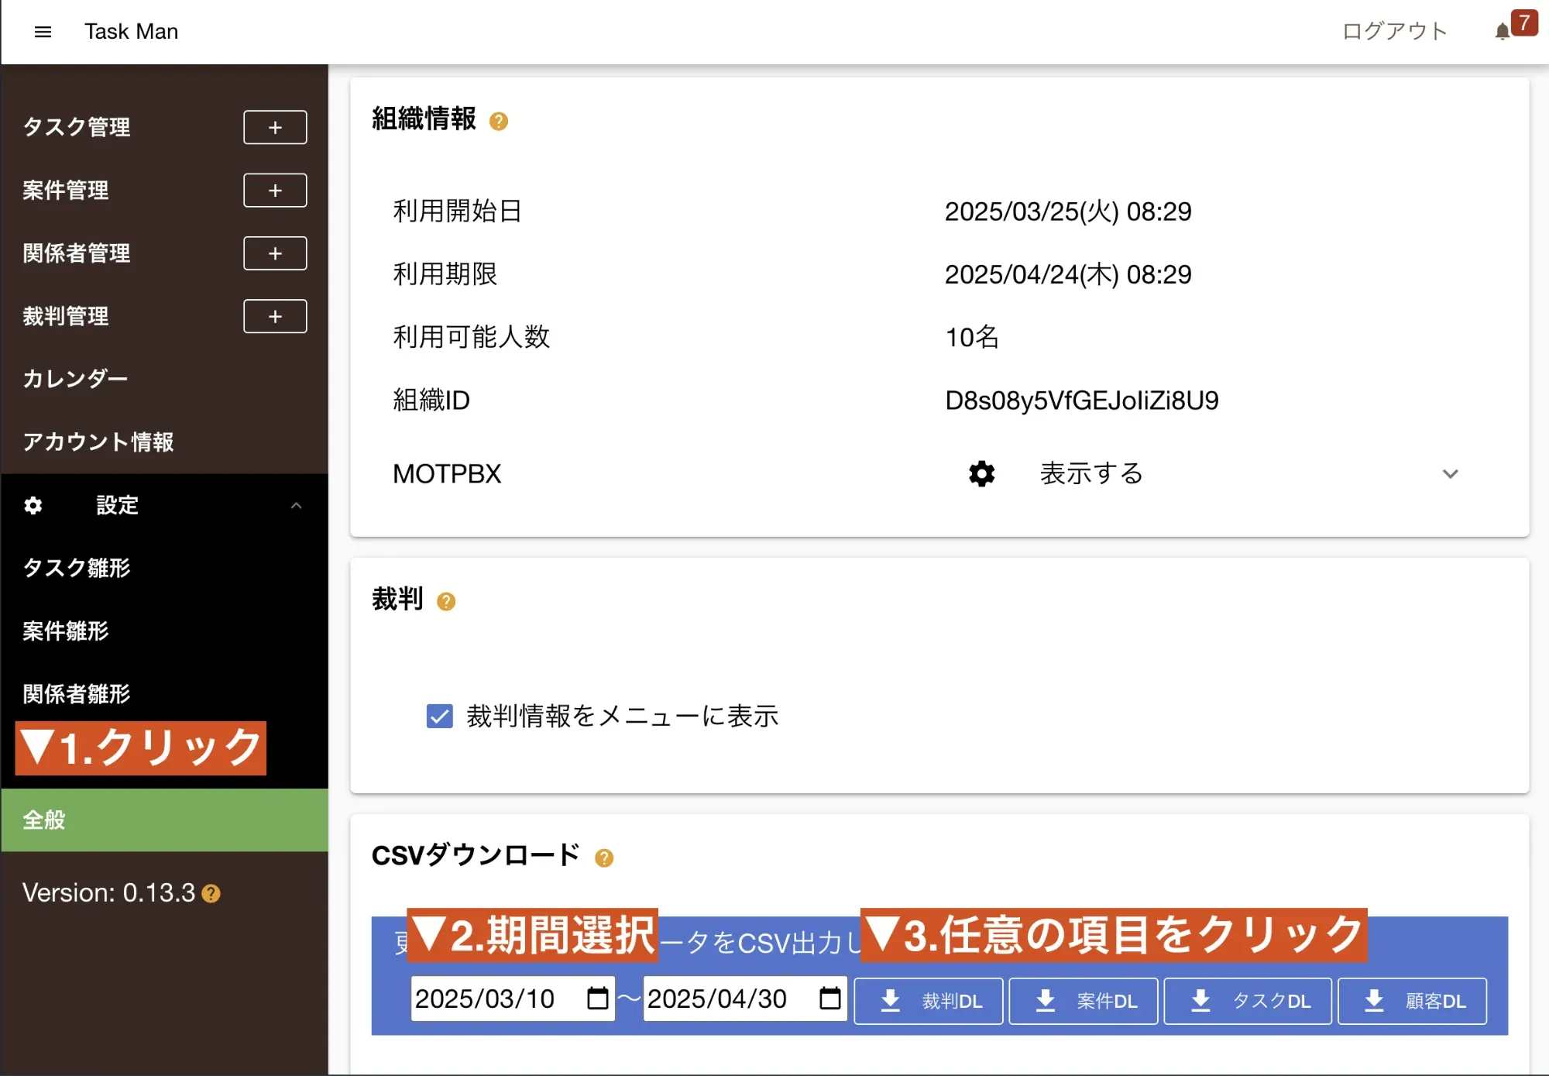Collapse the 設定 section in sidebar
This screenshot has height=1076, width=1549.
(x=296, y=506)
